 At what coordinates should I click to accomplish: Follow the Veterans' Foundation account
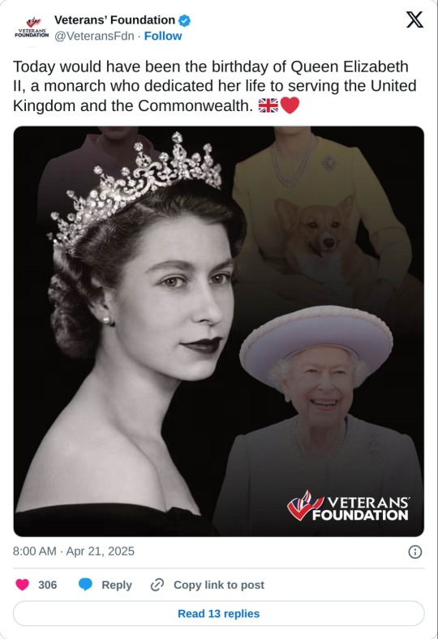tap(163, 36)
